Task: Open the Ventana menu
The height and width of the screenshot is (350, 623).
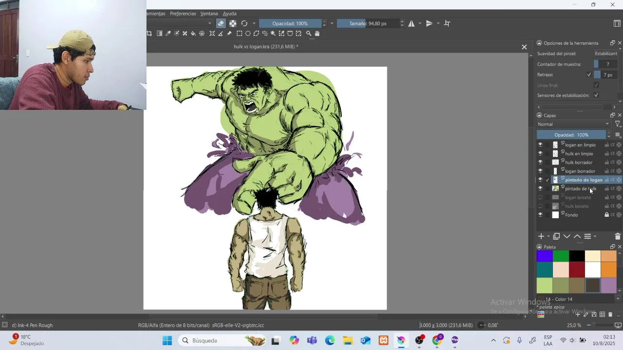Action: click(x=209, y=14)
